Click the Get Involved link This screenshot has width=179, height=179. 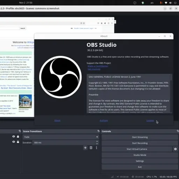(94, 69)
